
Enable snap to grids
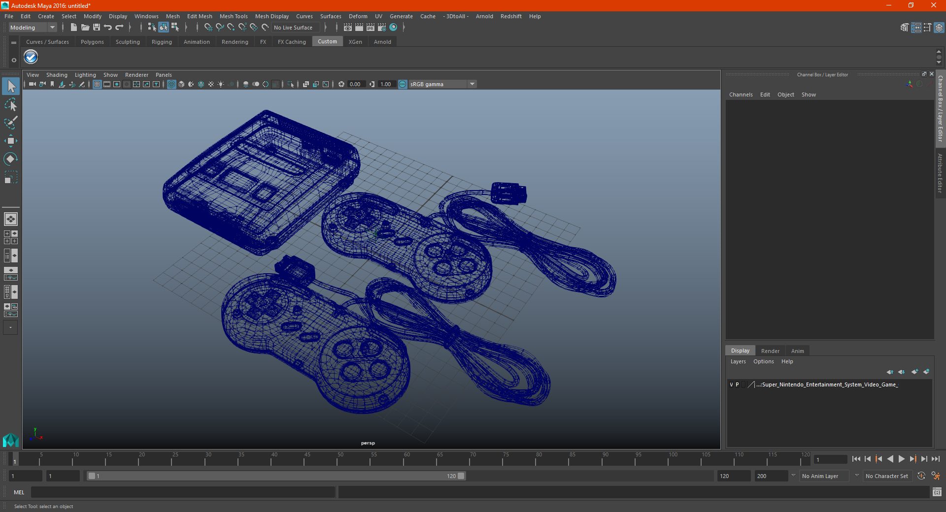click(x=208, y=28)
